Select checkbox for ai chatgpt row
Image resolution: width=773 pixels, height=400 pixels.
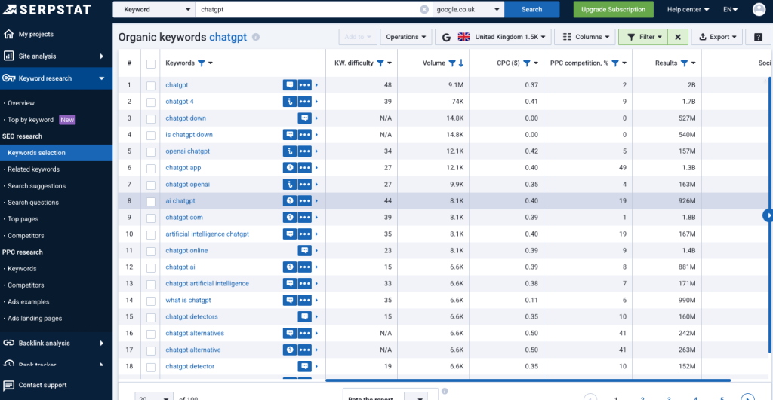tap(151, 201)
